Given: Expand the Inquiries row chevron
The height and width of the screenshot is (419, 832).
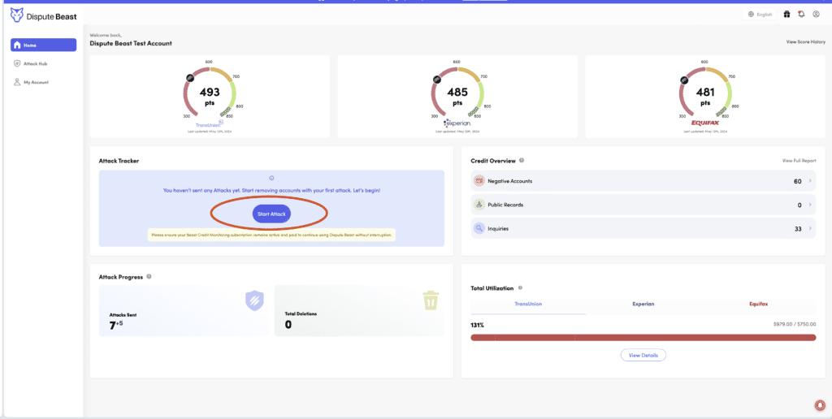Looking at the screenshot, I should [x=810, y=229].
